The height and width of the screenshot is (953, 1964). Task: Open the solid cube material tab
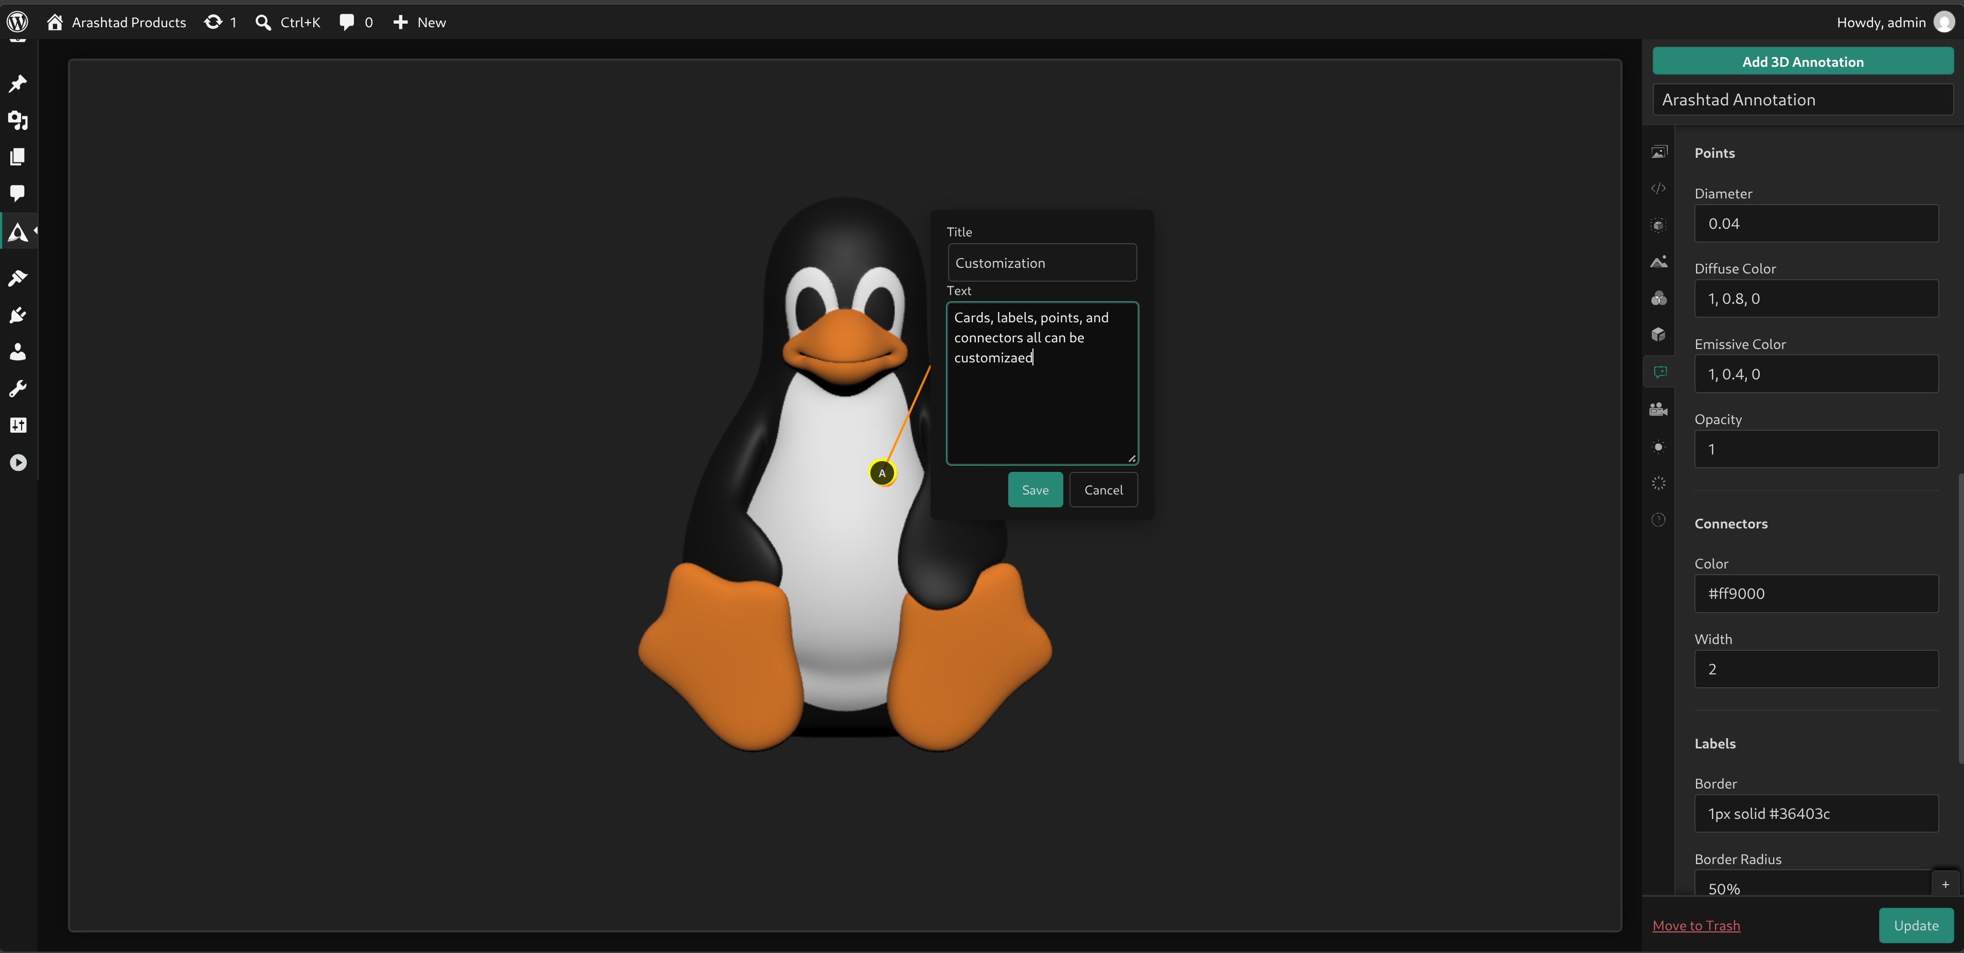[x=1658, y=335]
